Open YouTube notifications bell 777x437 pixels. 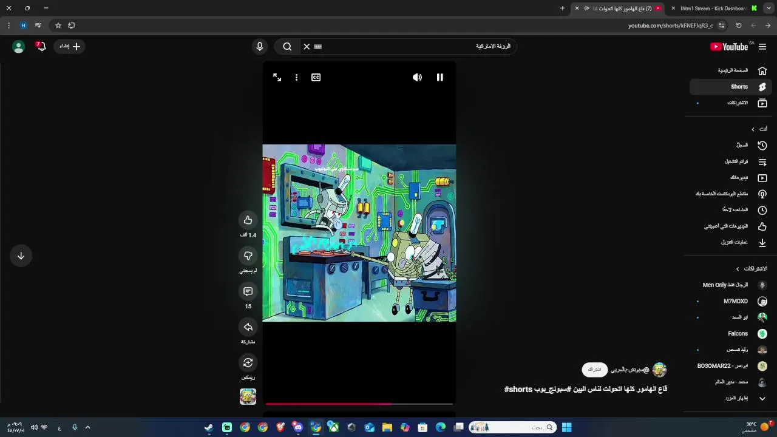coord(41,46)
